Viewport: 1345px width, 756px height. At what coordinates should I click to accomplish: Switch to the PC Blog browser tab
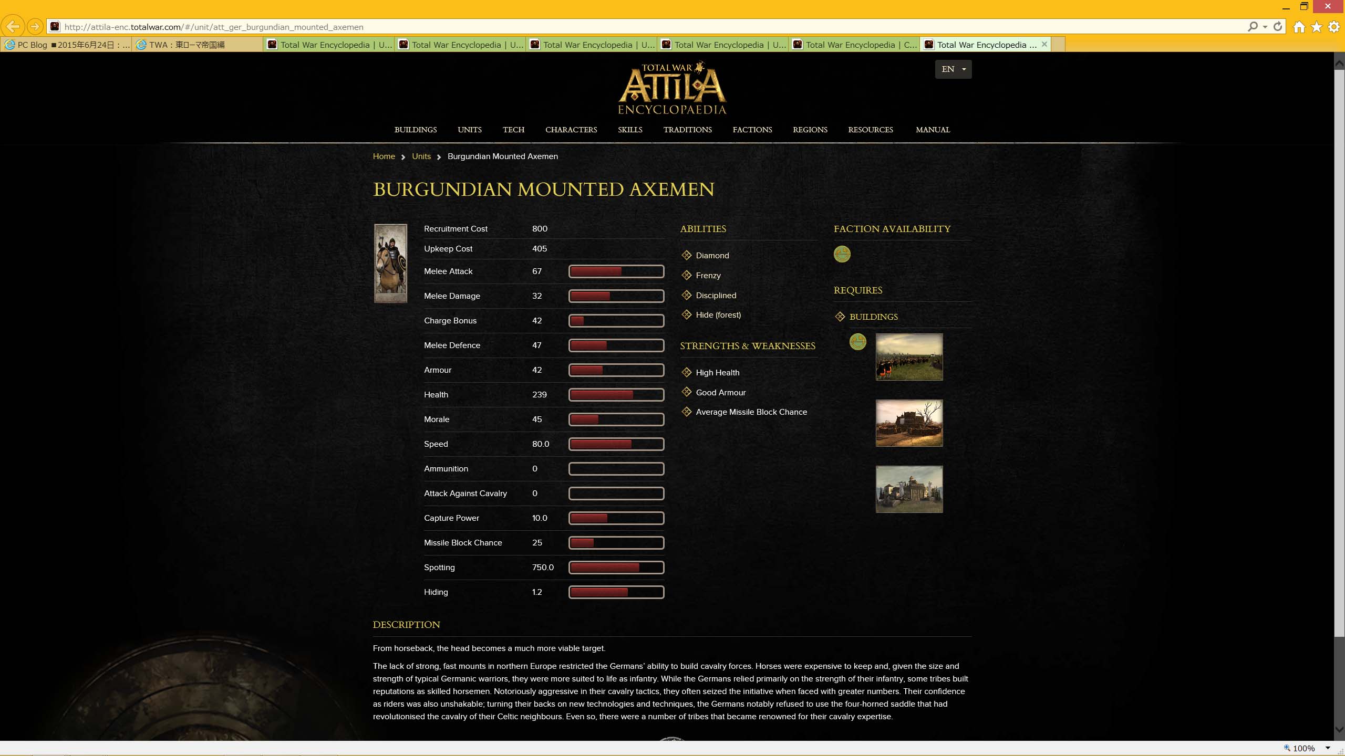(x=66, y=45)
